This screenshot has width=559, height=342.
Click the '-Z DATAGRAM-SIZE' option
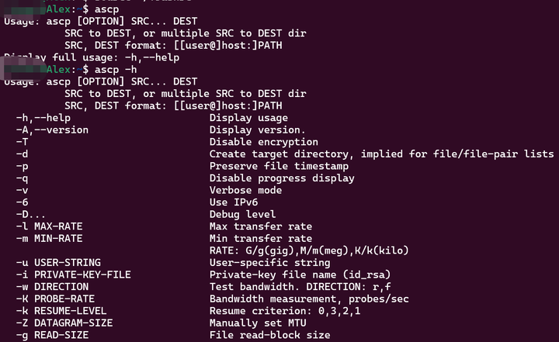click(64, 323)
